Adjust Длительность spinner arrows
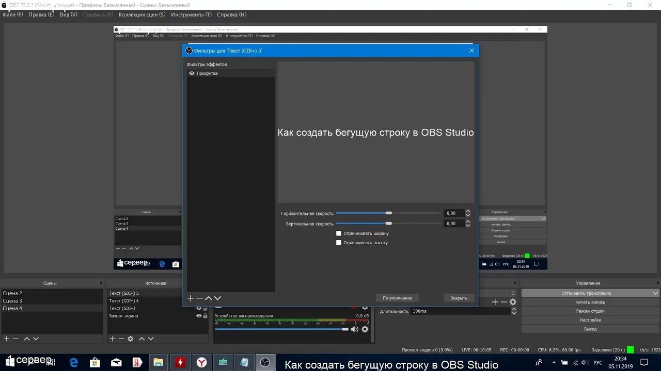Image resolution: width=661 pixels, height=371 pixels. (513, 311)
